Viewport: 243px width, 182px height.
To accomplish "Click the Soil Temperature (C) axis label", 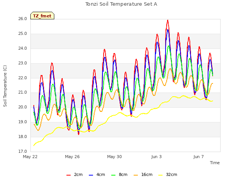I will pos(5,86).
